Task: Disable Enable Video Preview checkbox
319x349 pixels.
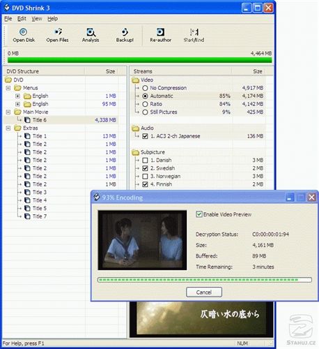Action: (x=199, y=214)
